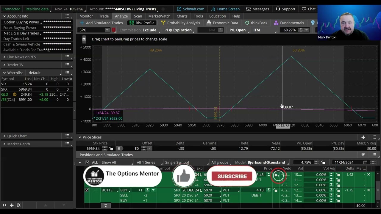Open the Probability Analysis sub-tab
381x214 pixels.
[180, 23]
